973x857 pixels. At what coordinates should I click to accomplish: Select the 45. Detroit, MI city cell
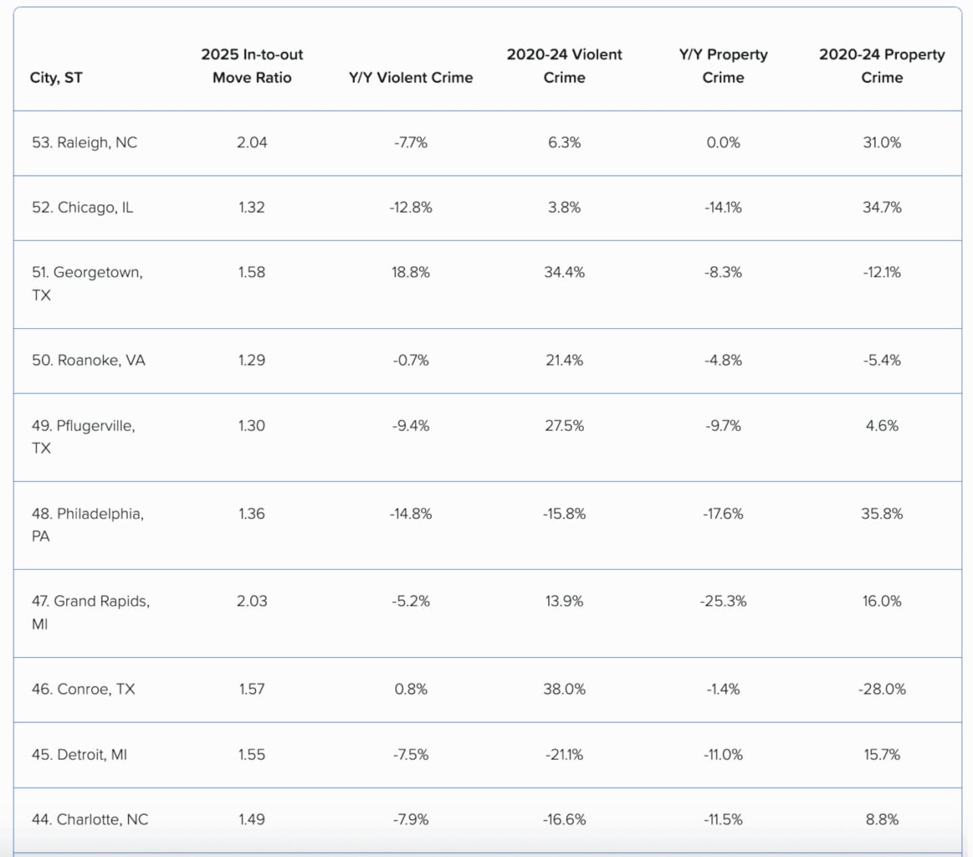(80, 754)
